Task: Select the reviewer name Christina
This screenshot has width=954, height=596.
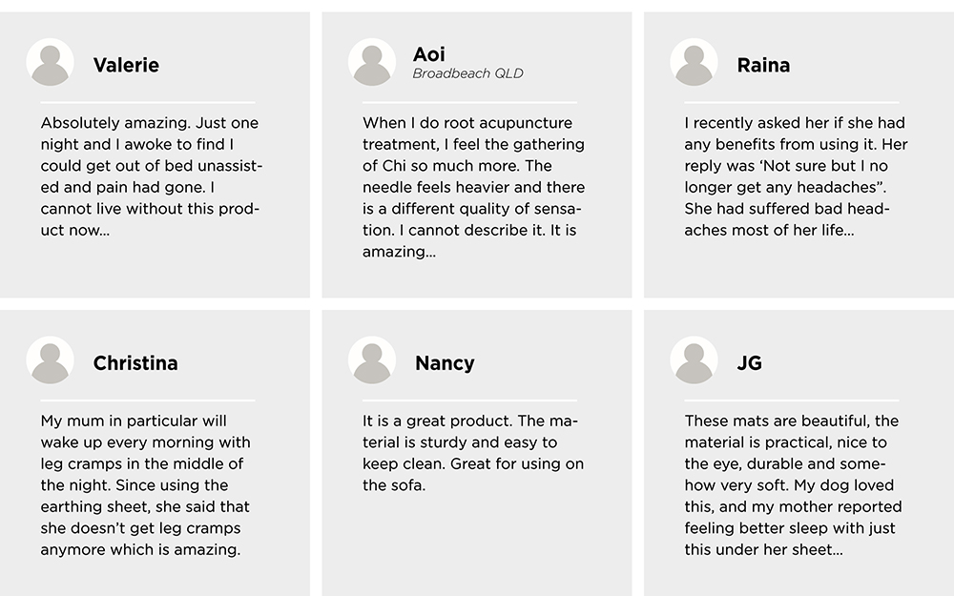Action: coord(135,363)
